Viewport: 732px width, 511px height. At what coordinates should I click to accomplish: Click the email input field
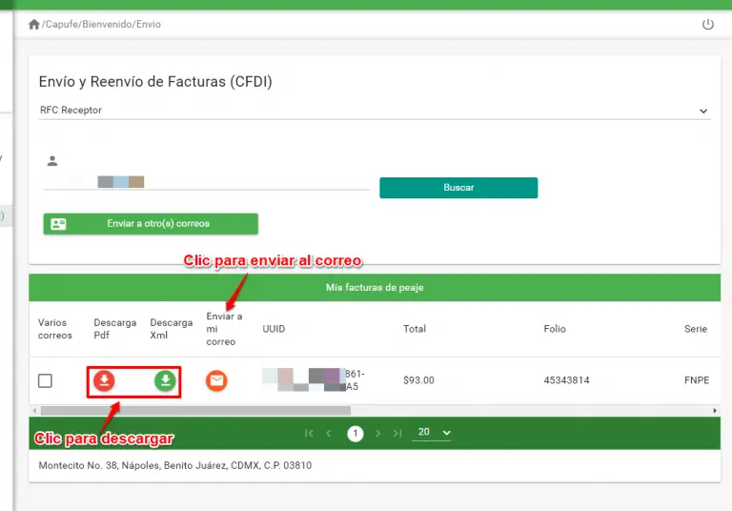point(206,180)
